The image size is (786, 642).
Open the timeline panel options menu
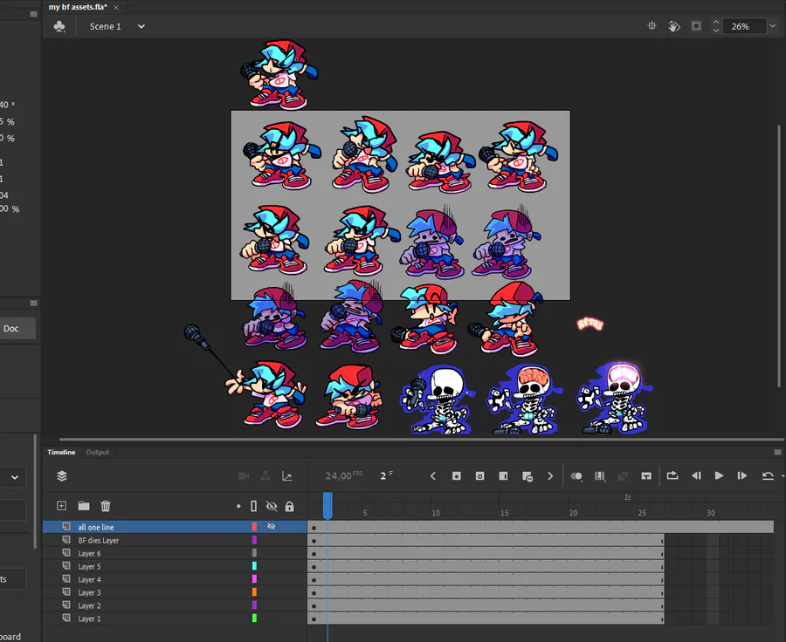[x=777, y=452]
